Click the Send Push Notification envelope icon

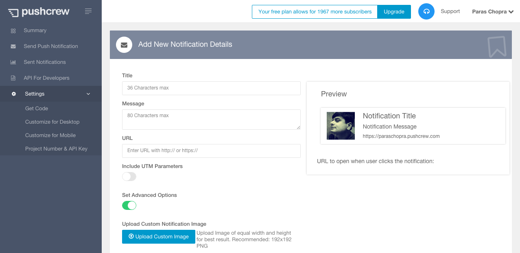click(13, 46)
